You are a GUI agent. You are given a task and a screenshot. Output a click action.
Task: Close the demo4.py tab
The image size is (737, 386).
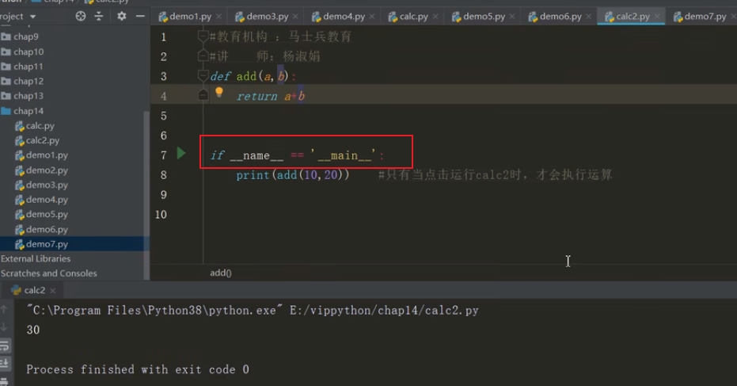[x=372, y=17]
